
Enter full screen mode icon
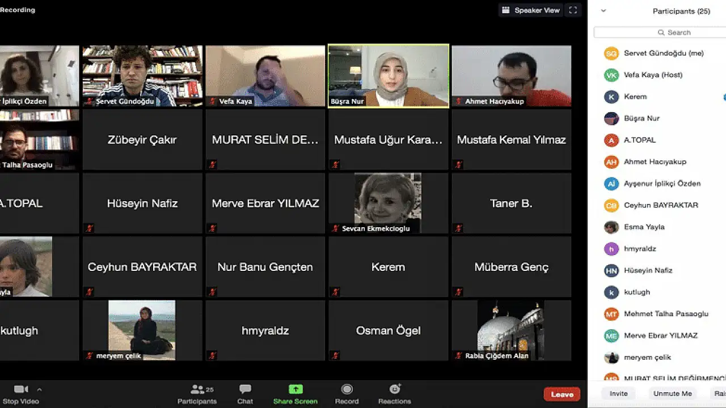(573, 10)
